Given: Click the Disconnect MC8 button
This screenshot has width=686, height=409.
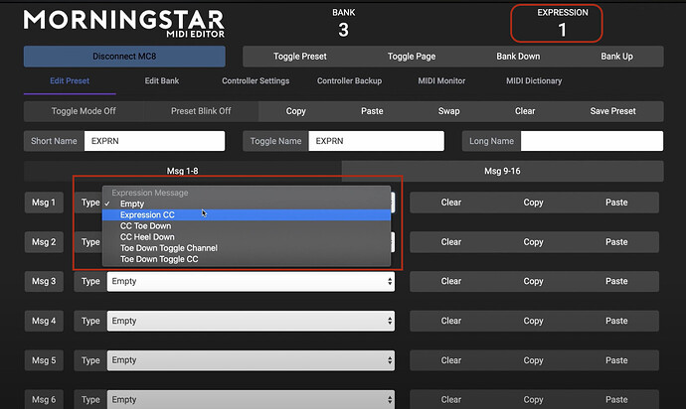Looking at the screenshot, I should (x=124, y=57).
